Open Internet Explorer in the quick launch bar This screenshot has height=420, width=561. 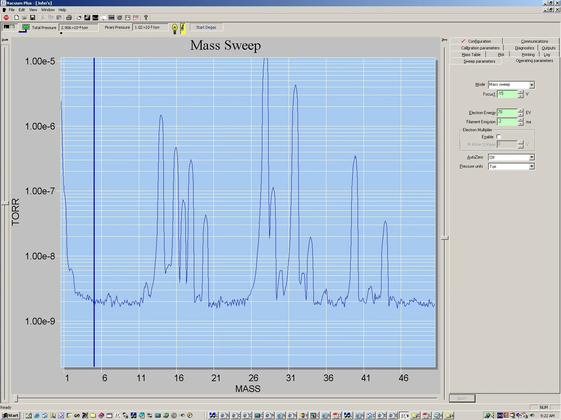pos(36,415)
